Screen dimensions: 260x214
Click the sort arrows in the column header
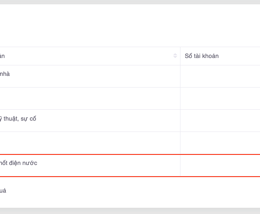pyautogui.click(x=175, y=56)
